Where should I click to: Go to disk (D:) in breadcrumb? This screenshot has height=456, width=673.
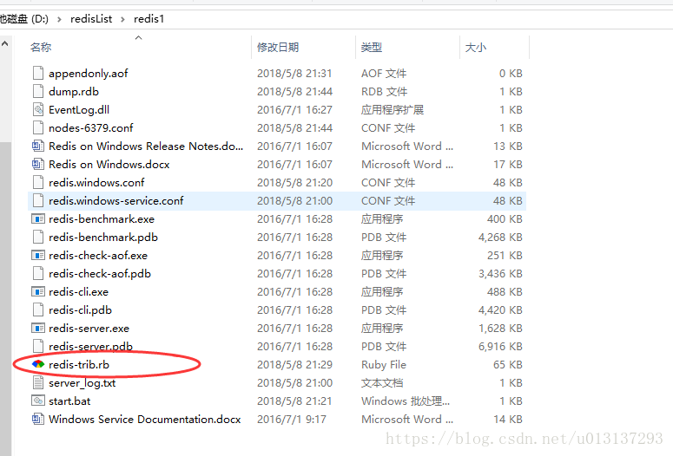coord(24,19)
